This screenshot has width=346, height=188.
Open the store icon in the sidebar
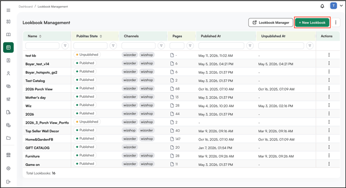[8, 155]
